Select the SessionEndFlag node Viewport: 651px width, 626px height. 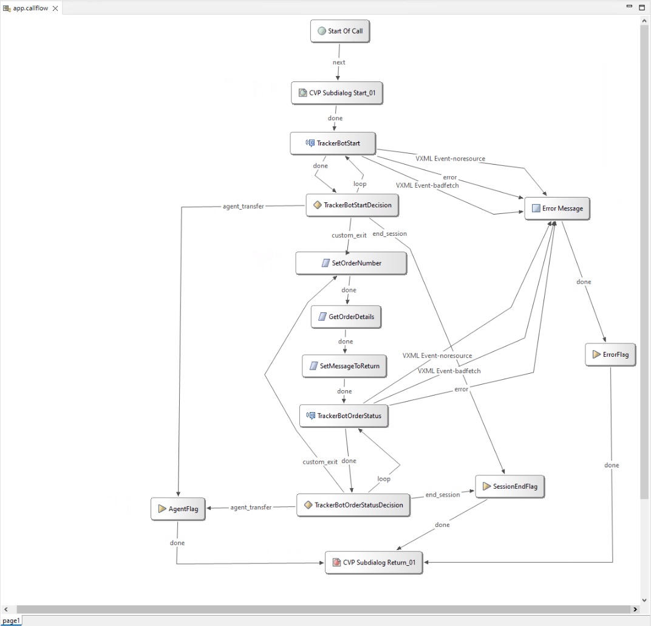coord(510,487)
